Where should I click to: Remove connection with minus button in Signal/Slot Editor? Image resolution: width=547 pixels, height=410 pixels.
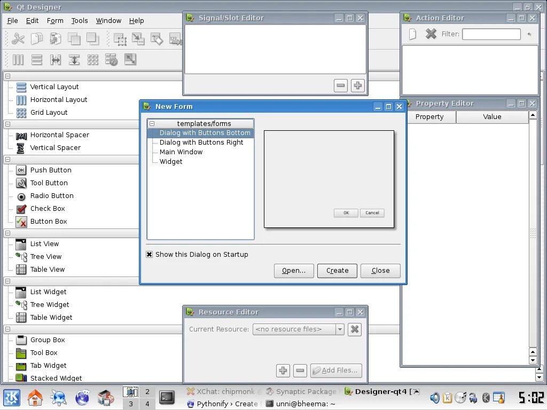(340, 85)
